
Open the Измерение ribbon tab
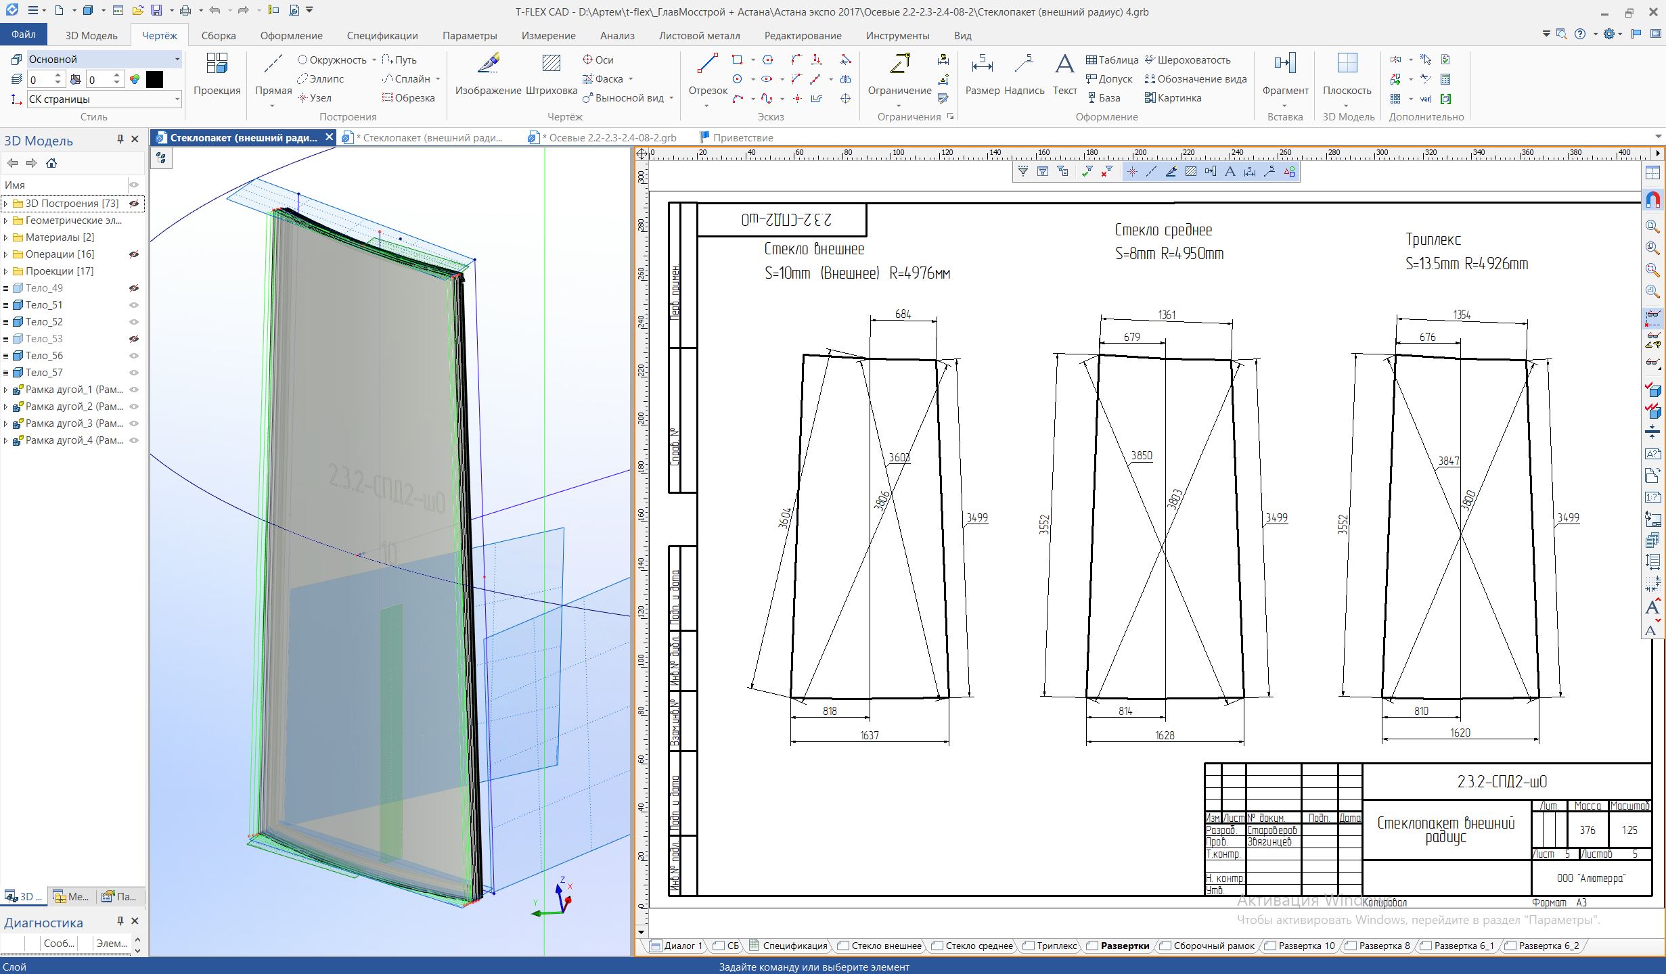(x=548, y=35)
